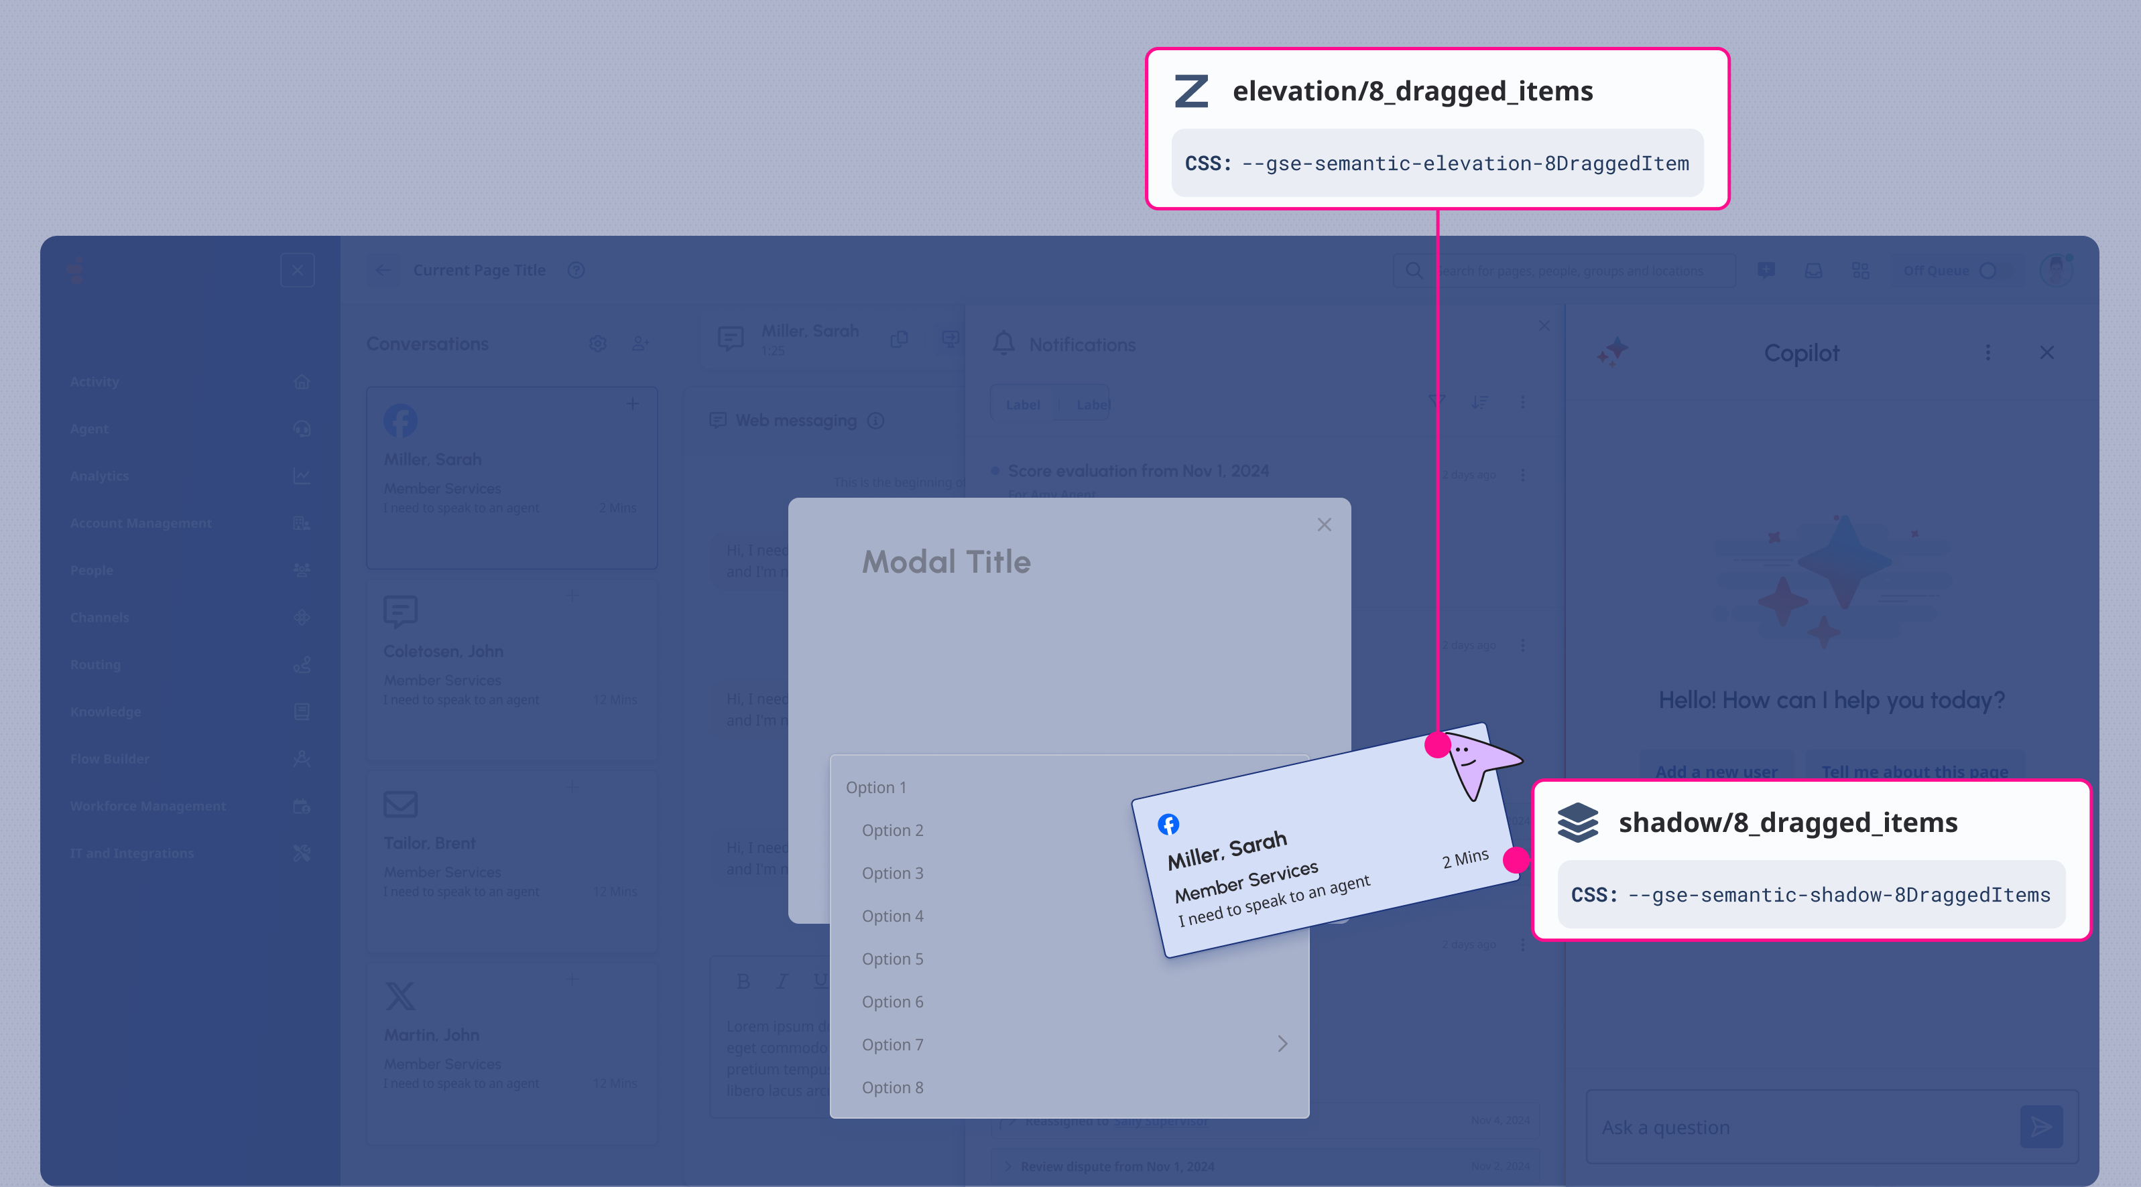This screenshot has height=1187, width=2141.
Task: Open Conversations settings gear
Action: coord(597,343)
